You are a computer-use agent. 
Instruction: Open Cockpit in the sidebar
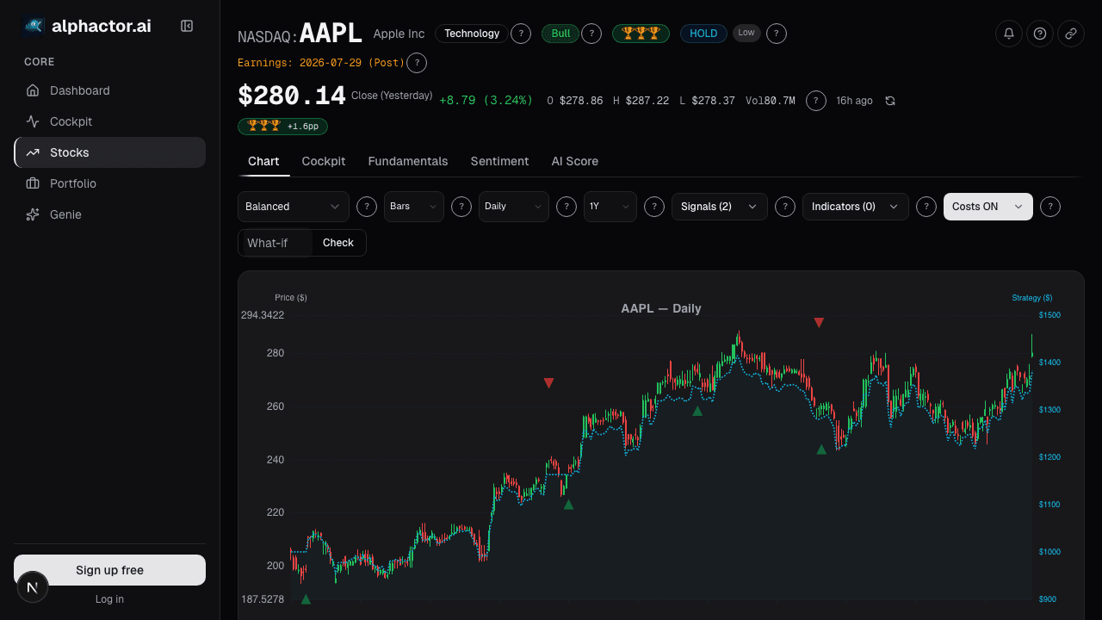point(109,121)
